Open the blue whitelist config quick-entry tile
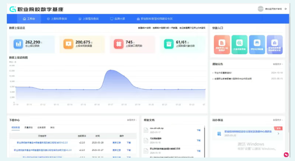 pos(257,45)
